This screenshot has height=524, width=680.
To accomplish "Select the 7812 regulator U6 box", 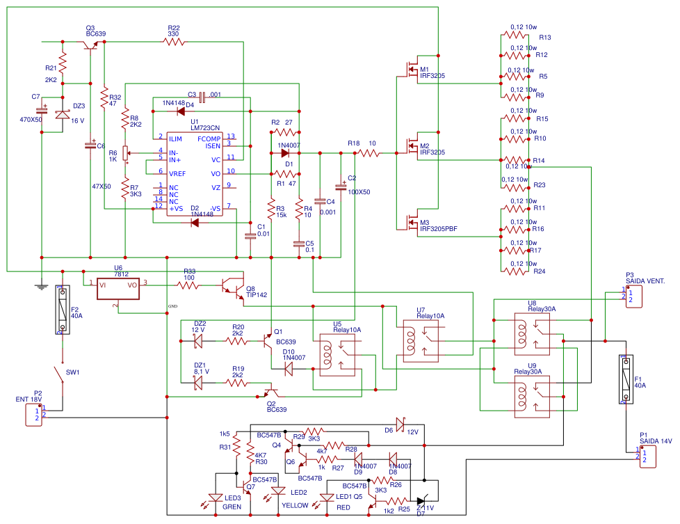I will pos(118,289).
